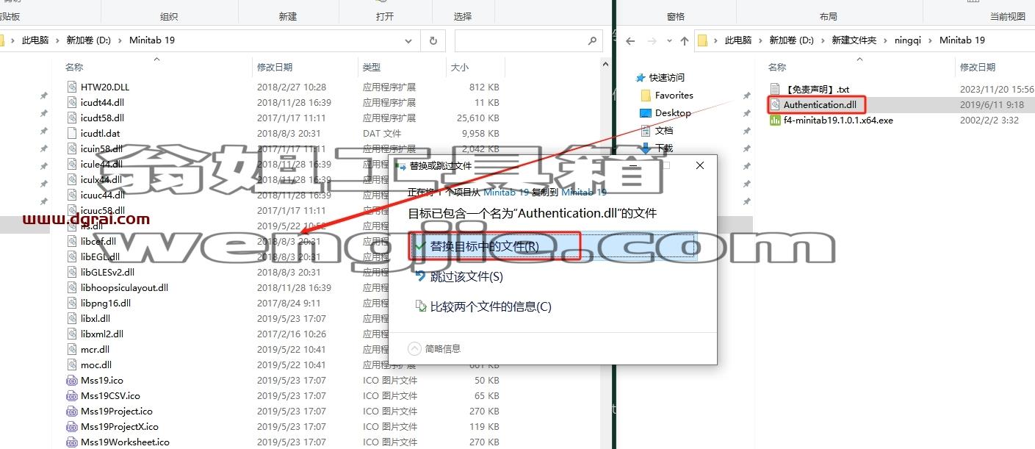Click the refresh icon beside the left address bar
Image resolution: width=1035 pixels, height=449 pixels.
pyautogui.click(x=433, y=40)
